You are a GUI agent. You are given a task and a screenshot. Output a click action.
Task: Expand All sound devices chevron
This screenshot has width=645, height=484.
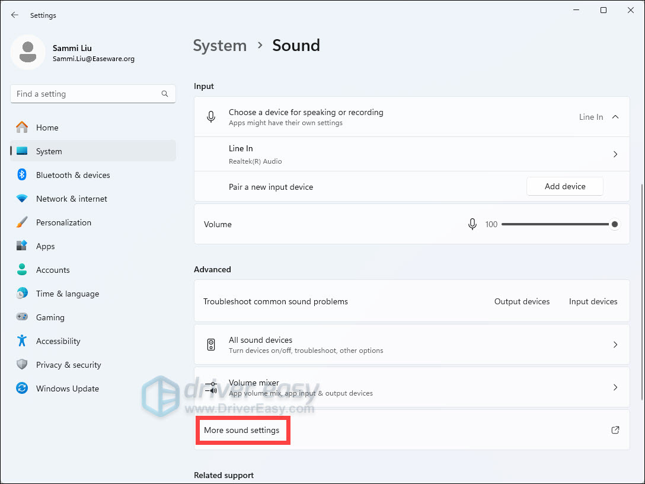615,345
